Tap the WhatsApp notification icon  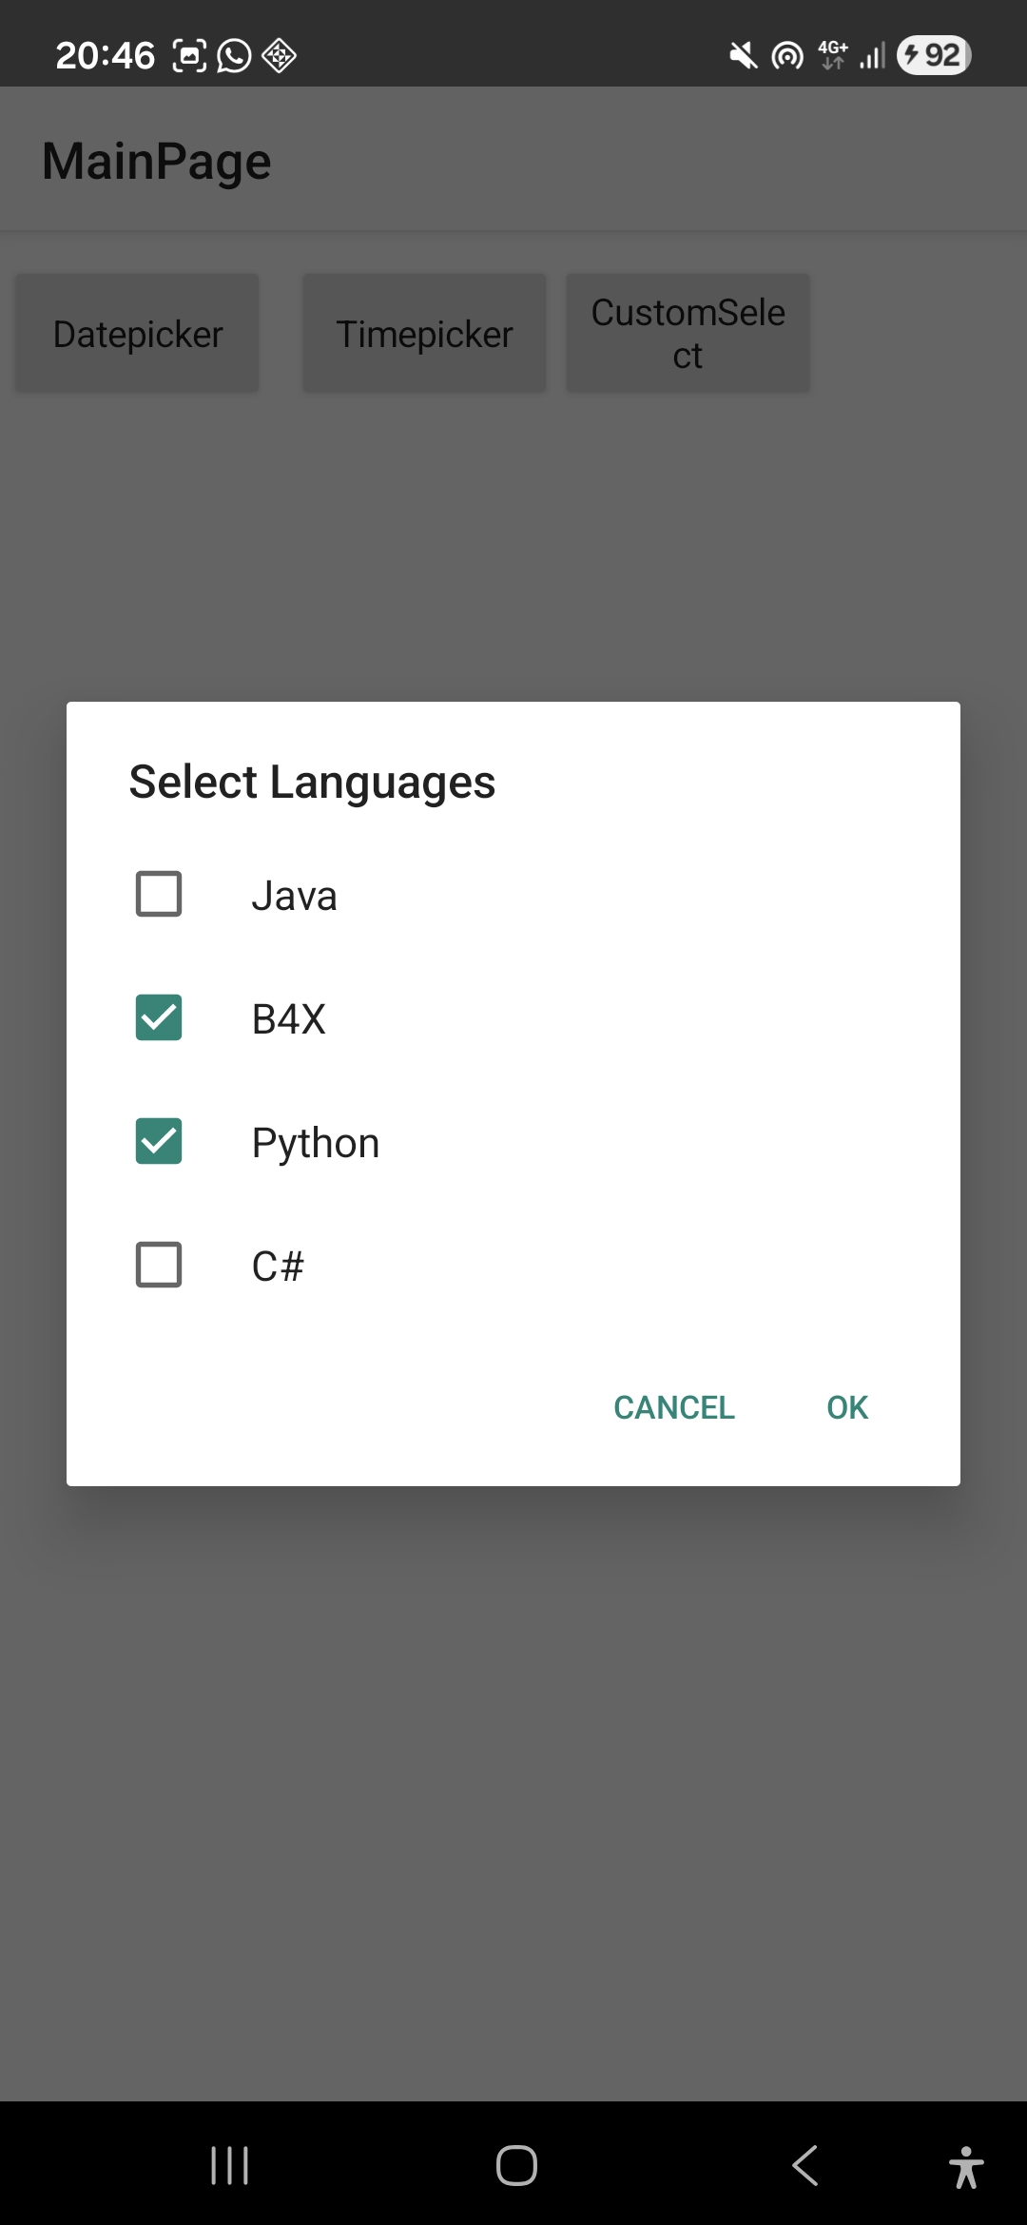[234, 56]
